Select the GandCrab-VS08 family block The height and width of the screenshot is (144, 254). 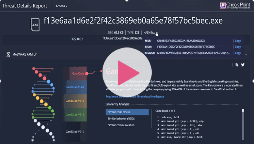[75, 87]
